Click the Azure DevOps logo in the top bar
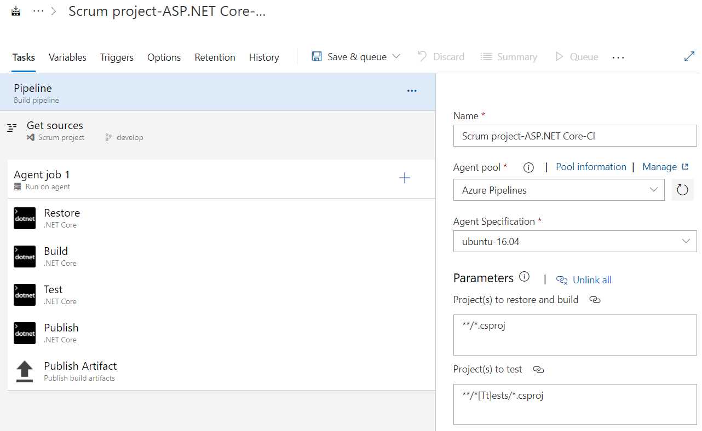The width and height of the screenshot is (702, 431). tap(15, 10)
